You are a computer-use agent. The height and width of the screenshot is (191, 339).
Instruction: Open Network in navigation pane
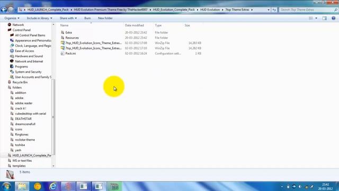click(x=18, y=25)
